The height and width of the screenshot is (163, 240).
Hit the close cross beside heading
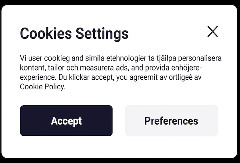pos(212,32)
